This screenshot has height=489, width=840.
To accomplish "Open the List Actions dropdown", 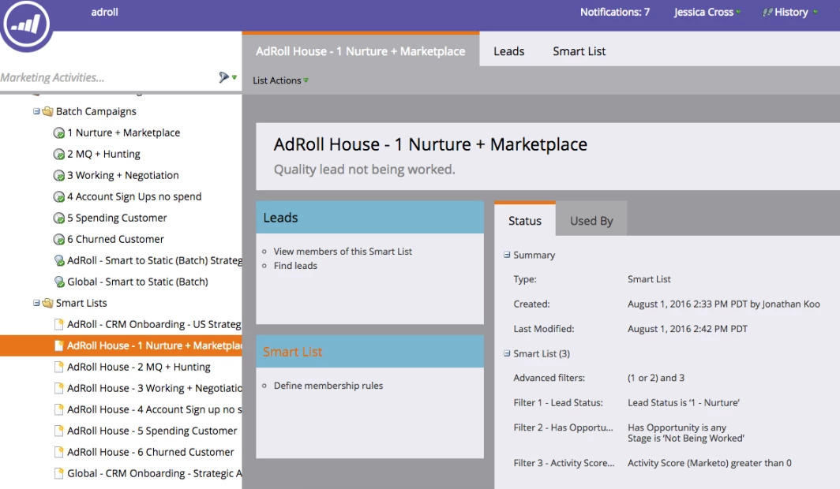I will 280,80.
